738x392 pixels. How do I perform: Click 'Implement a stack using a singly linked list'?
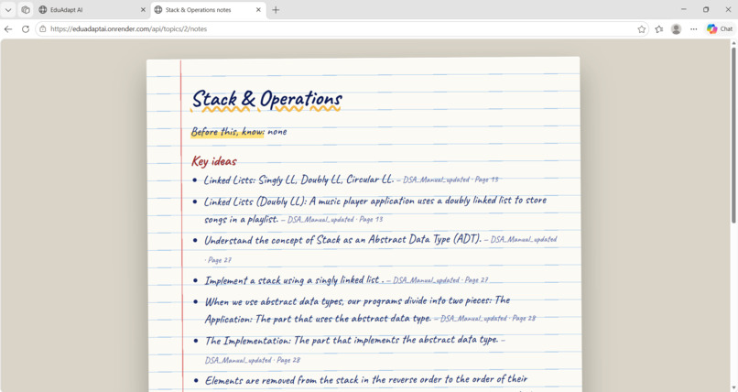click(294, 280)
